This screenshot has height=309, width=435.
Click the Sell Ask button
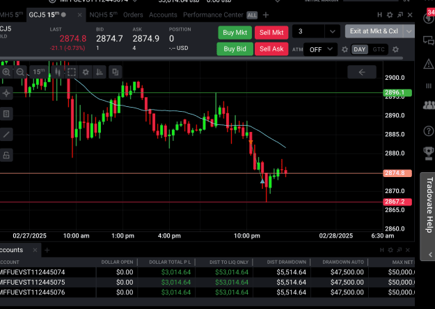click(x=271, y=49)
